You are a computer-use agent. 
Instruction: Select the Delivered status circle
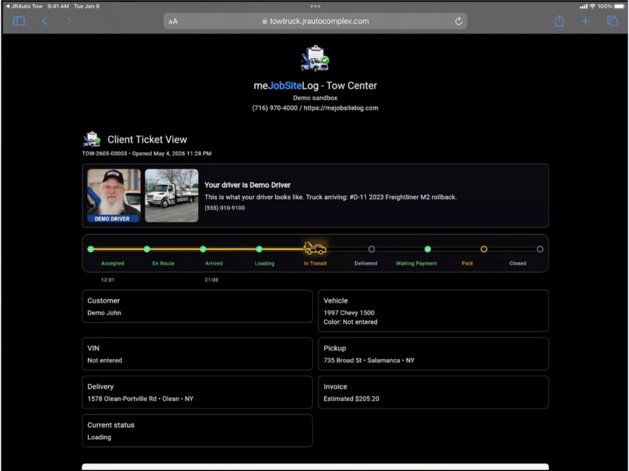click(372, 249)
